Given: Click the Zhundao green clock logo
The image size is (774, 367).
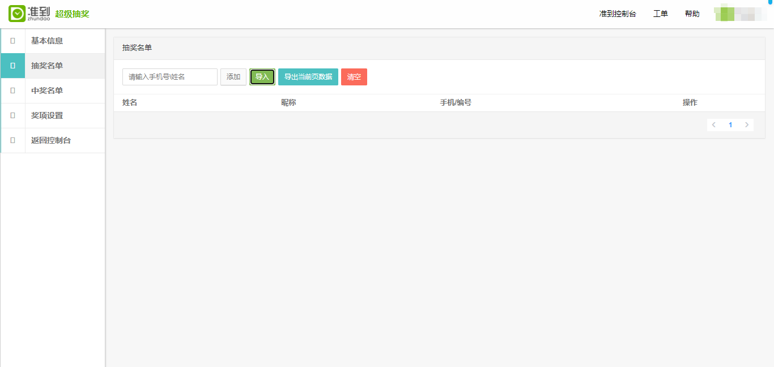Looking at the screenshot, I should click(17, 14).
